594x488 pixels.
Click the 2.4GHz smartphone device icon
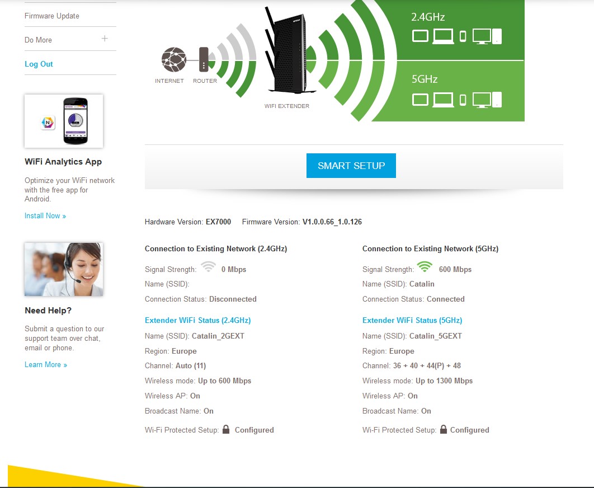(463, 36)
